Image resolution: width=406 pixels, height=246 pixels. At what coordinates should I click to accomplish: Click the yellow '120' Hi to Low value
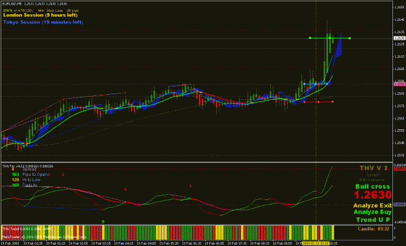[16, 180]
